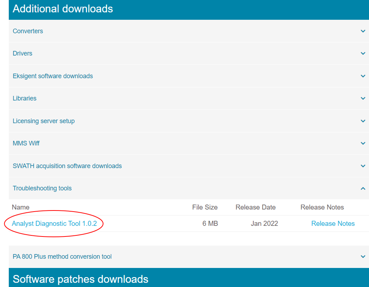The width and height of the screenshot is (369, 287).
Task: Expand PA 800 Plus method conversion chevron
Action: (x=363, y=256)
